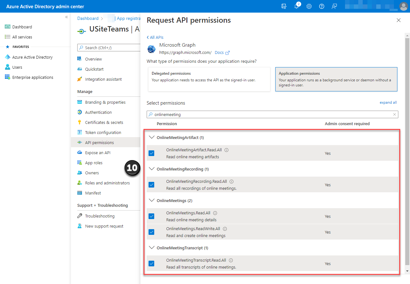Collapse the OnlineMeetingTranscript group
The height and width of the screenshot is (284, 410).
click(x=151, y=247)
